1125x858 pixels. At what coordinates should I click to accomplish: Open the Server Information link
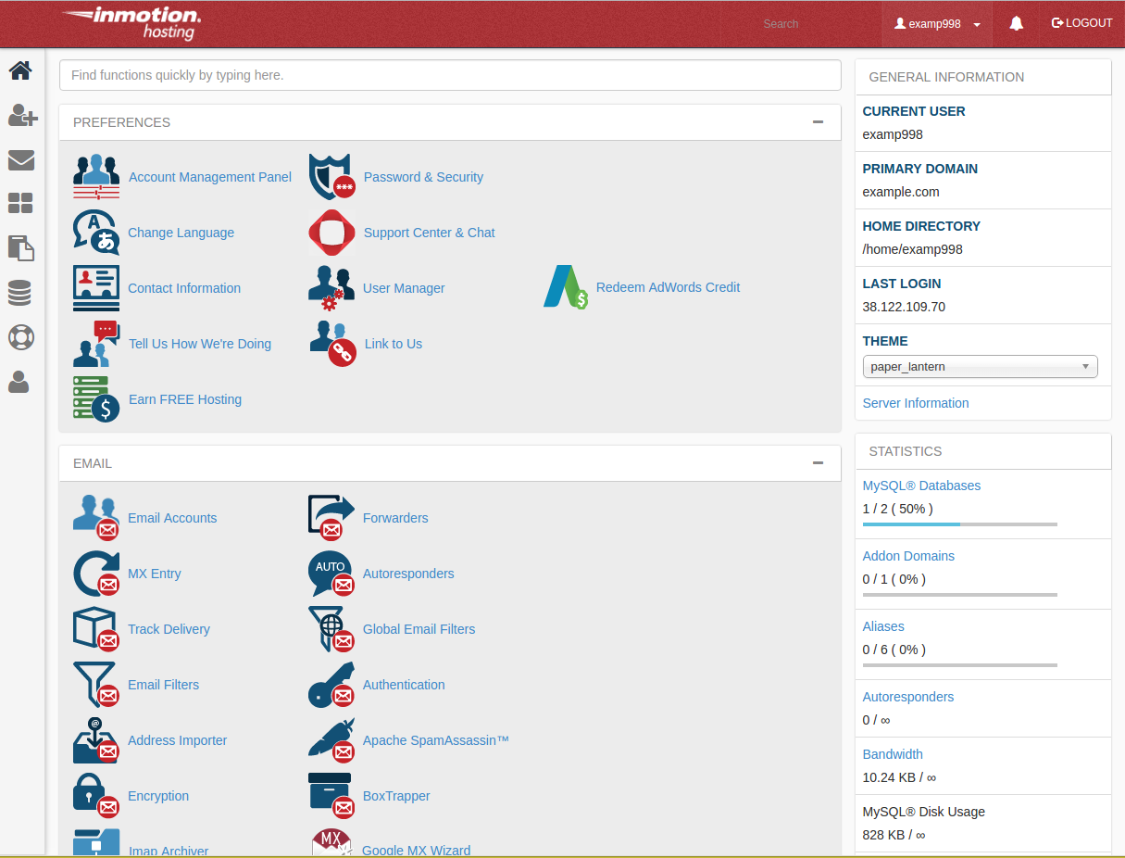click(x=915, y=403)
